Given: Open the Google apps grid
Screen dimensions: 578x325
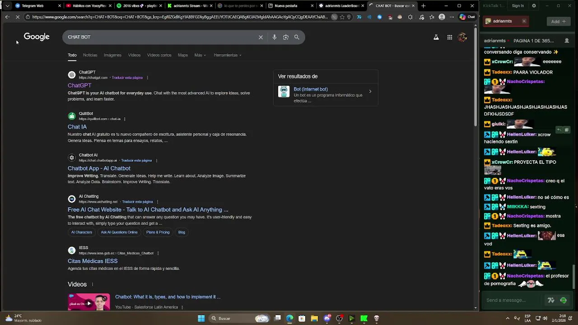Looking at the screenshot, I should click(x=450, y=37).
